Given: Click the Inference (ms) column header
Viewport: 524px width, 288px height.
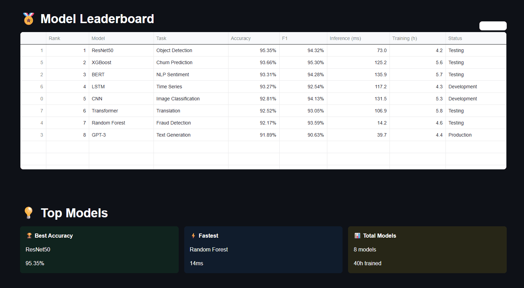Looking at the screenshot, I should tap(358, 38).
